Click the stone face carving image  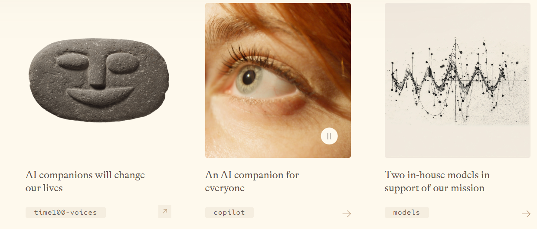pyautogui.click(x=98, y=81)
